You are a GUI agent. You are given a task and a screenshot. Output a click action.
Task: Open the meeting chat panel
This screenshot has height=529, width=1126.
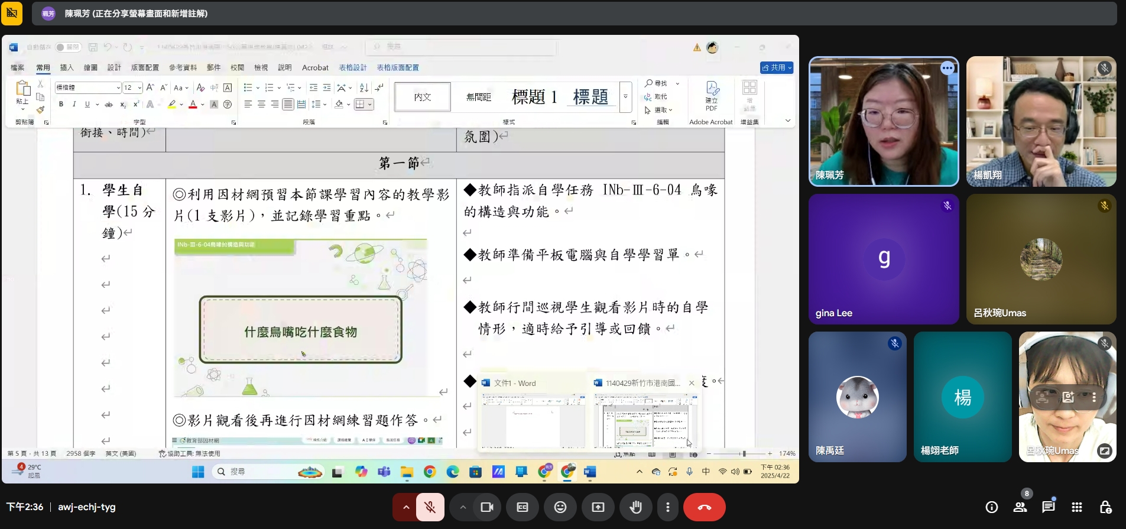[1048, 507]
